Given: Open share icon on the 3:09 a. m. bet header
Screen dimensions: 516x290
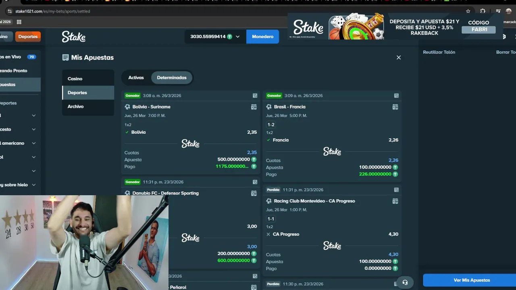Looking at the screenshot, I should coord(396,96).
